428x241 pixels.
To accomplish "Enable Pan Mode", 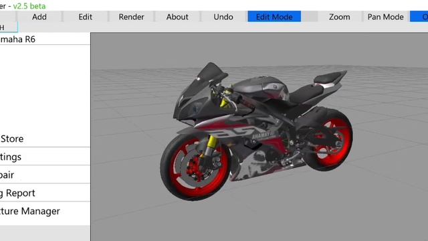I will [x=385, y=17].
